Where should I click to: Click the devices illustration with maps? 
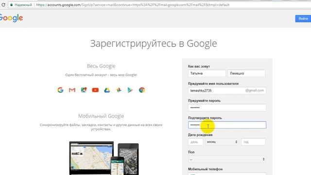104,158
